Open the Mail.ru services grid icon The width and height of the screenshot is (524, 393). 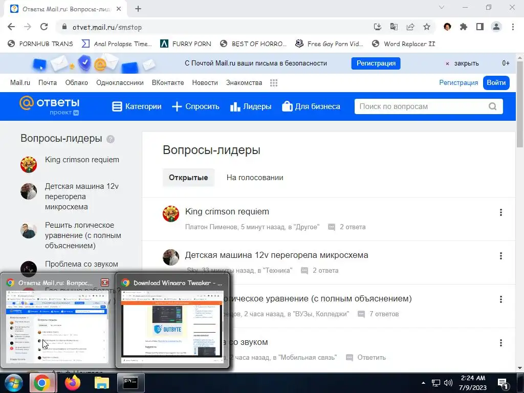pyautogui.click(x=274, y=83)
